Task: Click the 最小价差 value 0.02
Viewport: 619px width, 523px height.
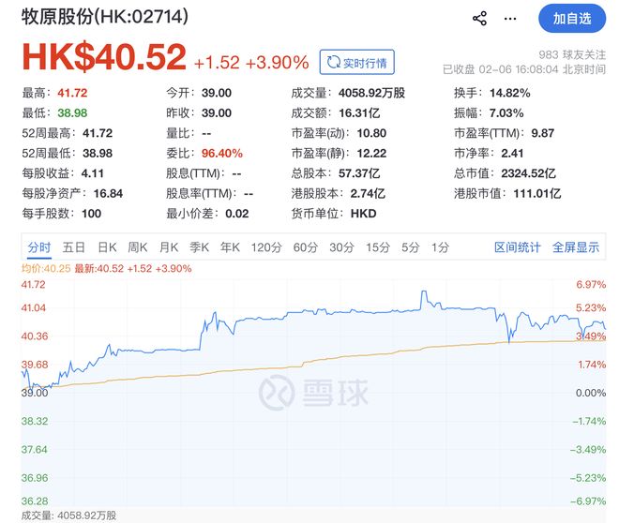Action: [237, 214]
